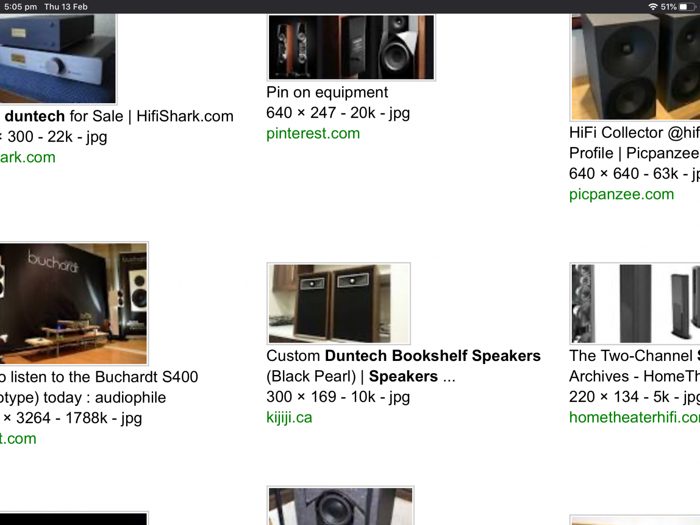Tap the Wi-Fi status icon
The width and height of the screenshot is (700, 525).
653,7
